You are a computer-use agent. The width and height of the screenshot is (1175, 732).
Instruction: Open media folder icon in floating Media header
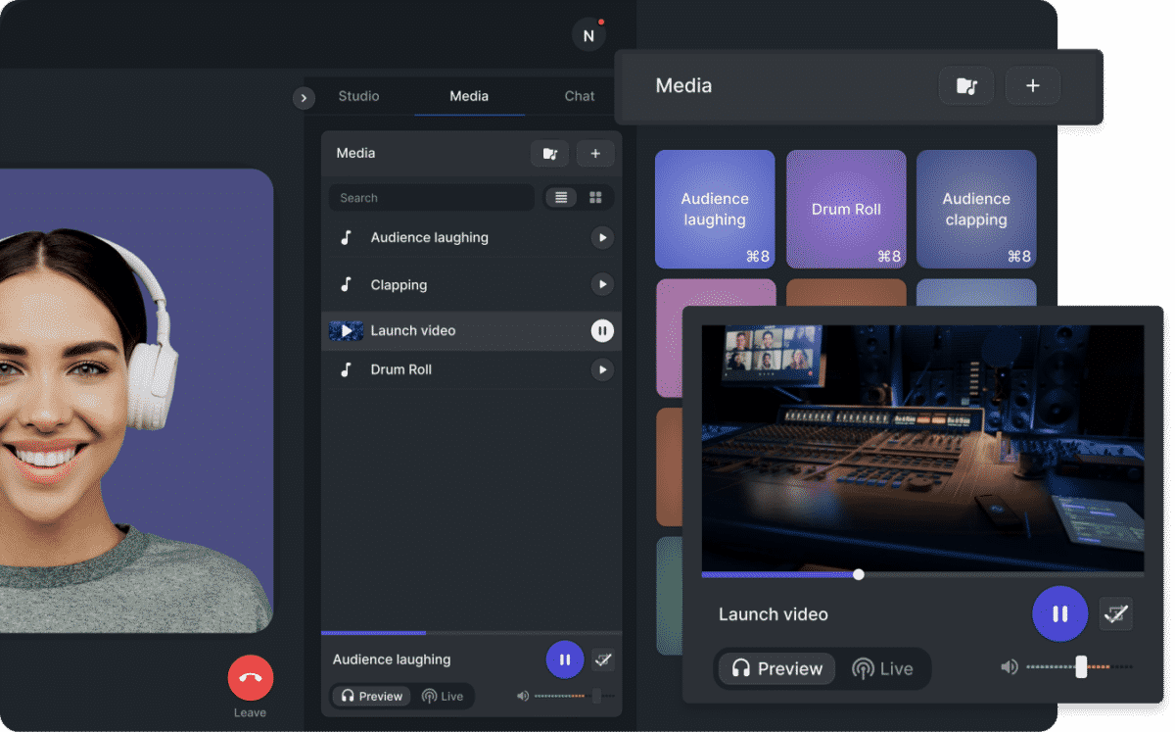pyautogui.click(x=966, y=86)
